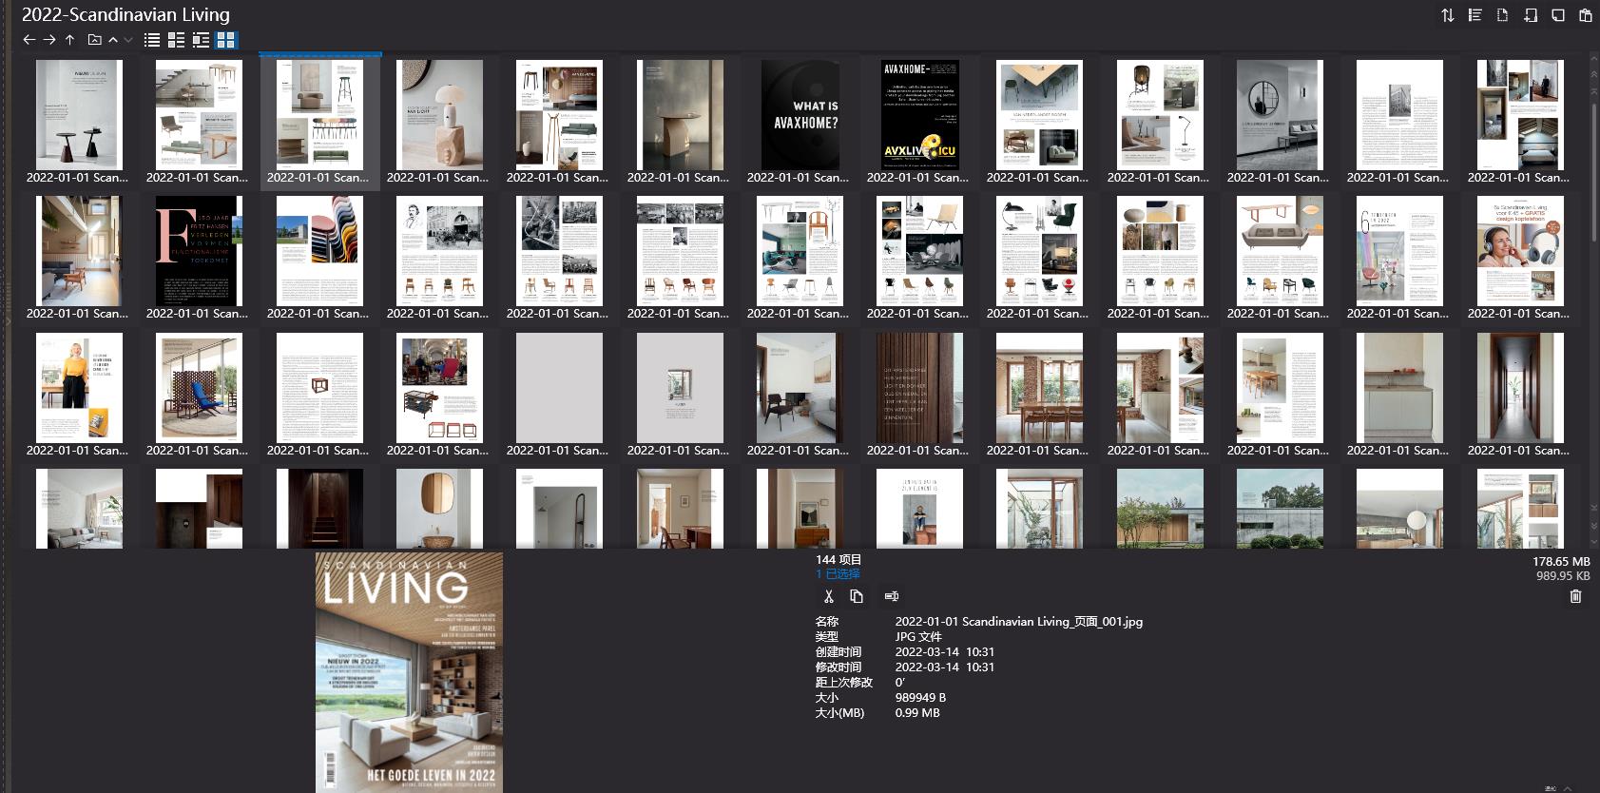
Task: Switch to plain list view
Action: (x=152, y=40)
